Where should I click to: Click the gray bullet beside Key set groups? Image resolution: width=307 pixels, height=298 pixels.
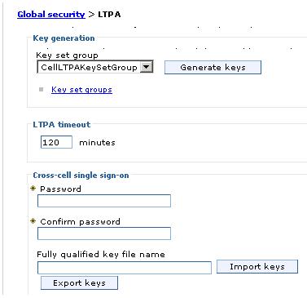pos(42,89)
